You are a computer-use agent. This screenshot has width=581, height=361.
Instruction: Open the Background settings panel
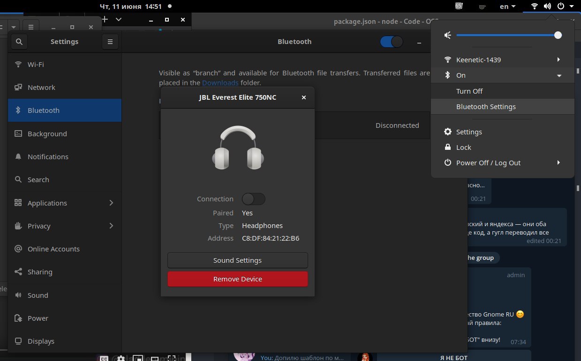[65, 133]
